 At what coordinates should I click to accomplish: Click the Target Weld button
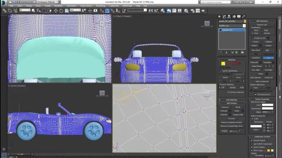238,115
